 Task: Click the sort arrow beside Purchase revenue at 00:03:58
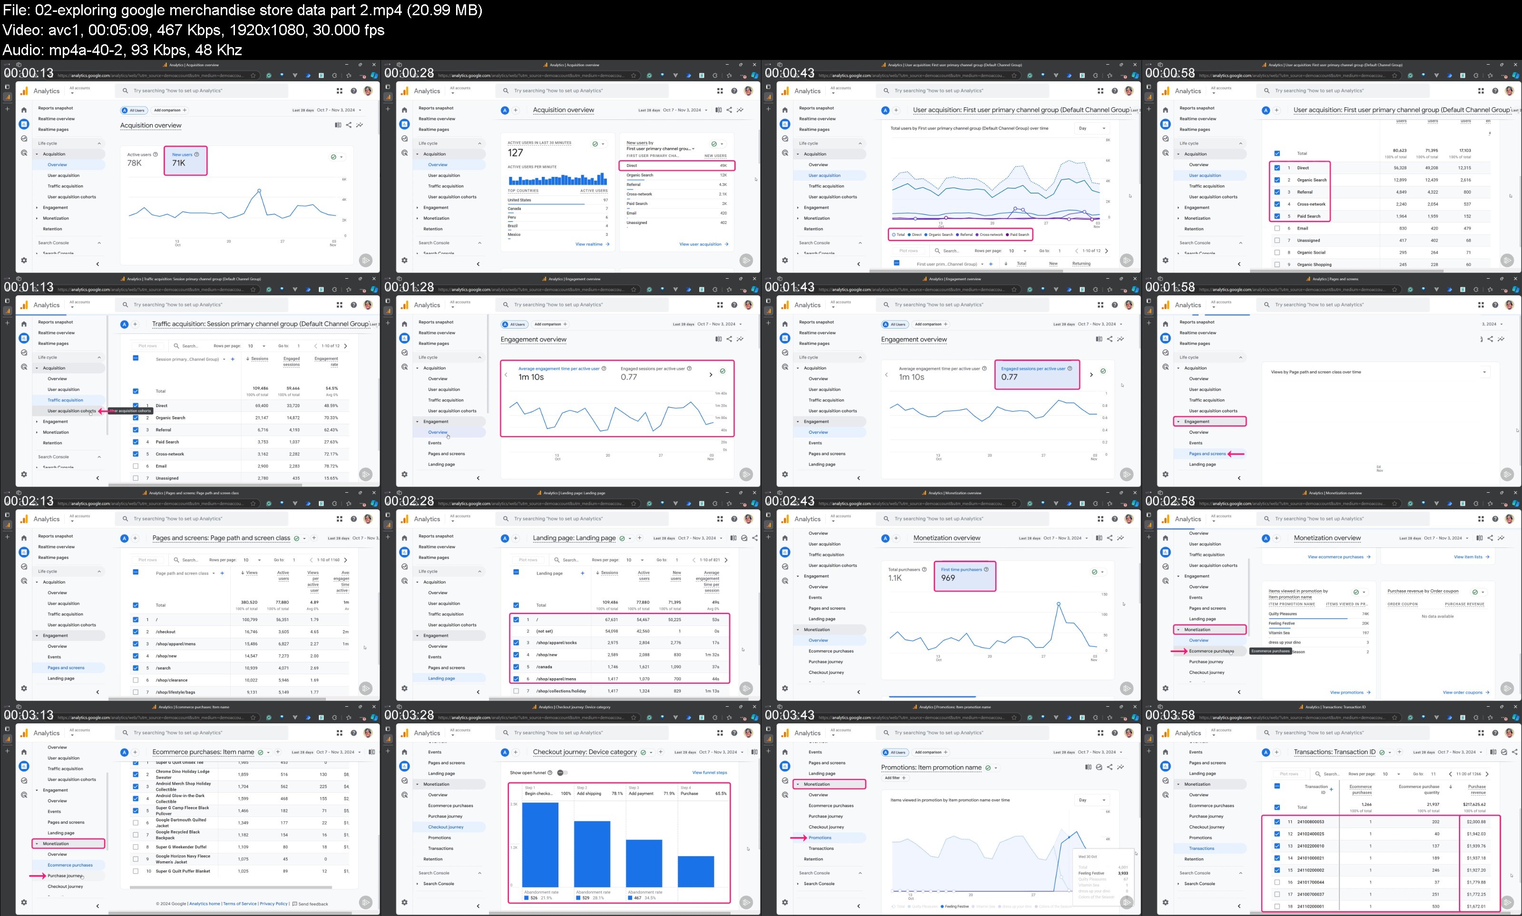click(1450, 787)
